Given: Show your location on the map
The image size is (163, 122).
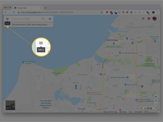Looking at the screenshot, I should (x=156, y=97).
